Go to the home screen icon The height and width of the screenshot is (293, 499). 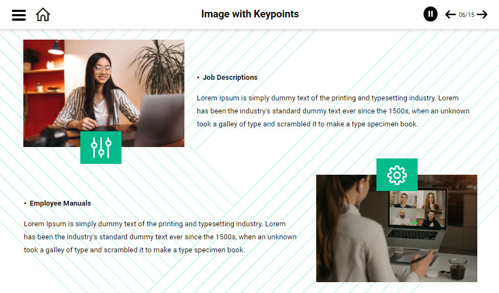43,15
